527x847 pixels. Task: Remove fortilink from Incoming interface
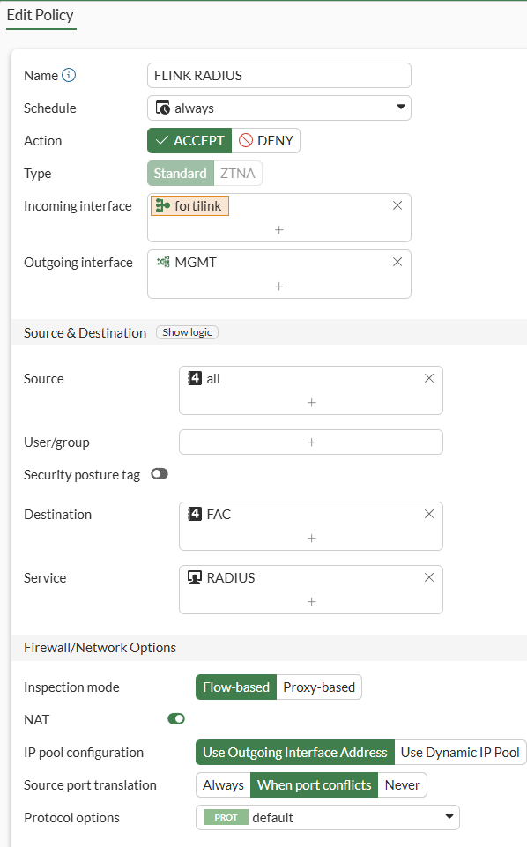pos(397,205)
